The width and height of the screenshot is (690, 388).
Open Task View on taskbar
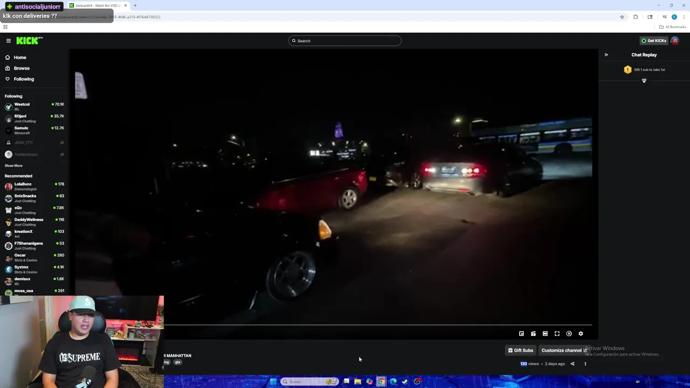(x=346, y=382)
